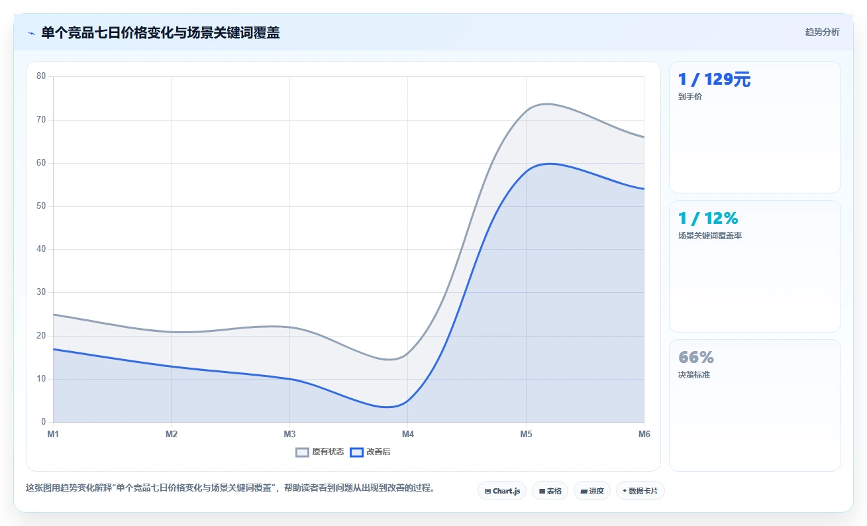This screenshot has width=867, height=526.
Task: Click the 60 y-axis value
Action: tap(41, 163)
